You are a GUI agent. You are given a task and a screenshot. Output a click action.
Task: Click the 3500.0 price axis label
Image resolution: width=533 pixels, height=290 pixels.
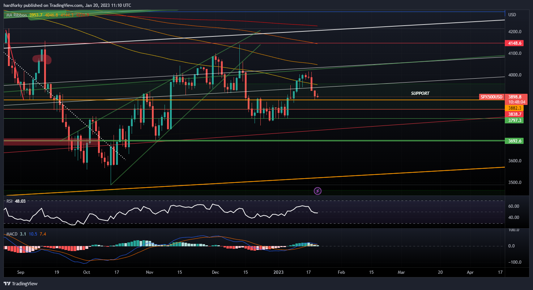(x=515, y=183)
